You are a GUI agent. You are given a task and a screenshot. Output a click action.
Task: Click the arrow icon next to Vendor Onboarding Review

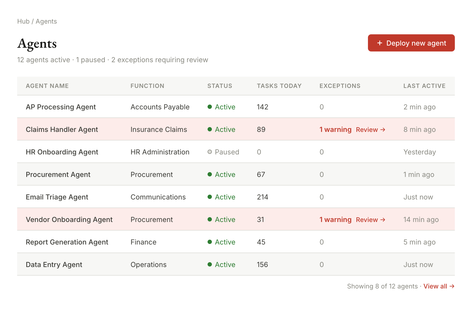[383, 220]
